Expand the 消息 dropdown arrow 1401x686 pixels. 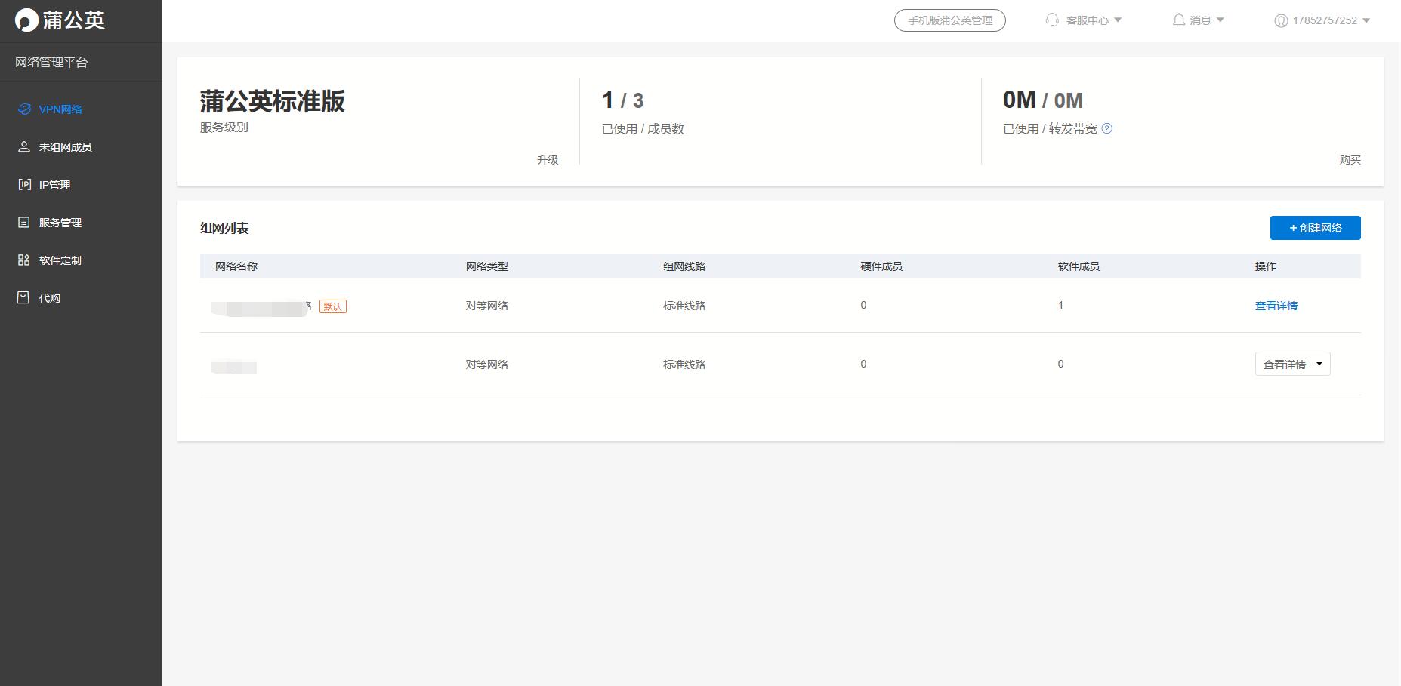[1220, 20]
